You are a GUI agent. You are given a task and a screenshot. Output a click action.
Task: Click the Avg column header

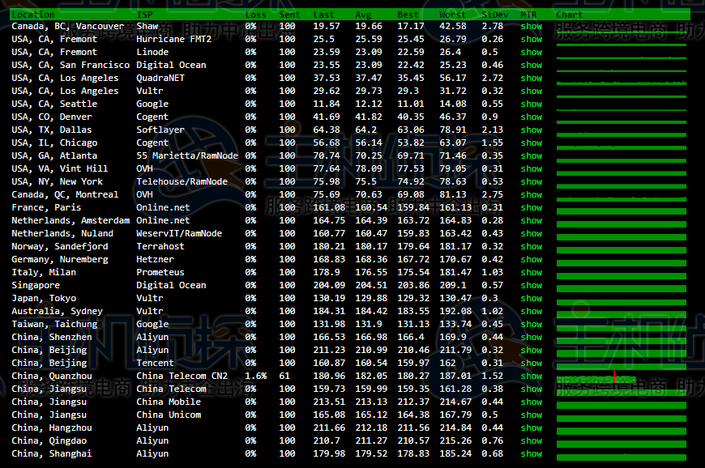coord(363,15)
